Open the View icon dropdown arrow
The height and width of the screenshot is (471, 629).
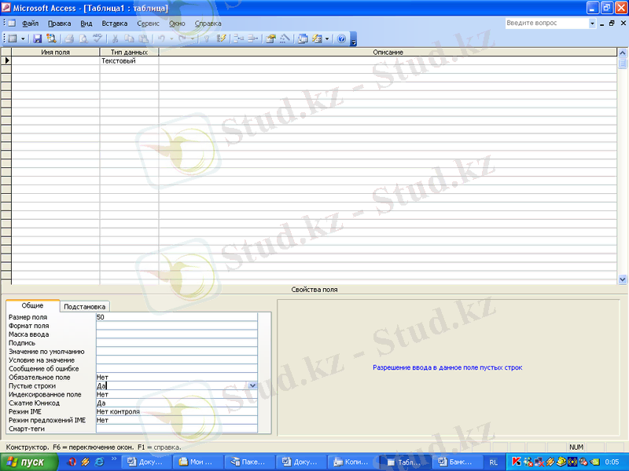[x=23, y=38]
